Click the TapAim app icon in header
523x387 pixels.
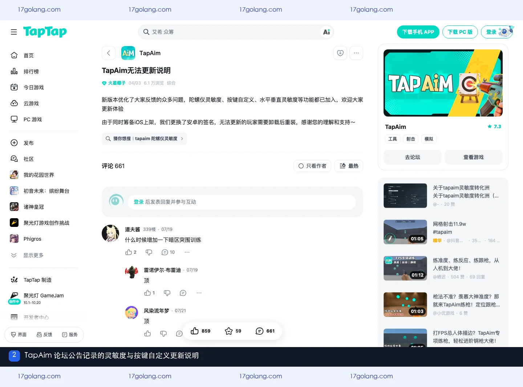point(128,53)
